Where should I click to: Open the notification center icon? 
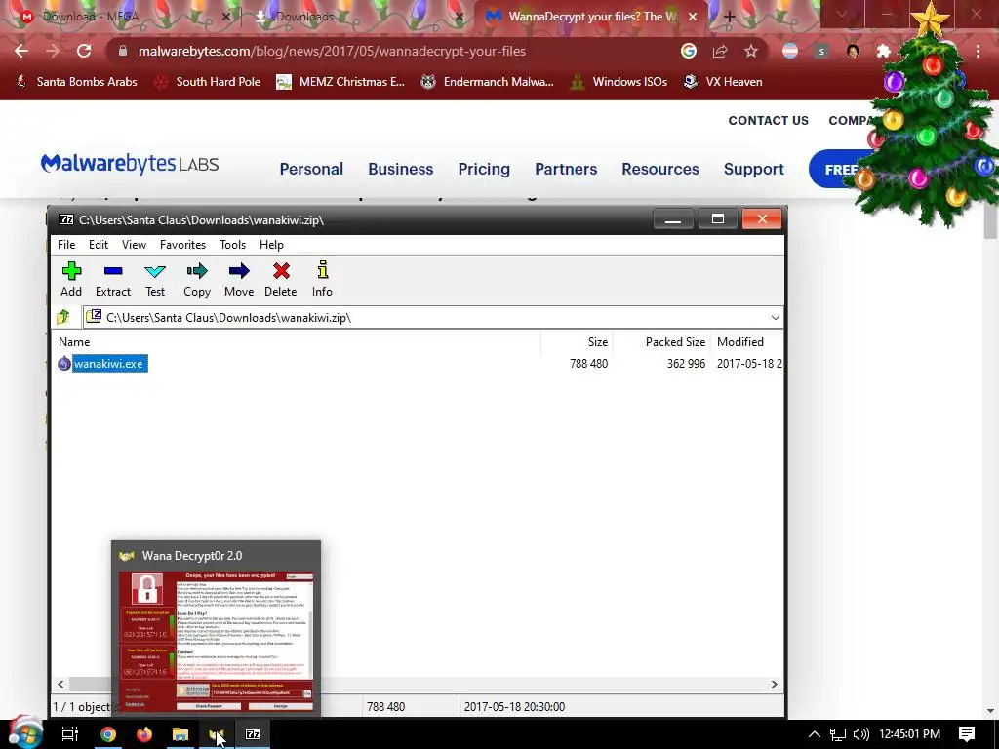pyautogui.click(x=967, y=734)
